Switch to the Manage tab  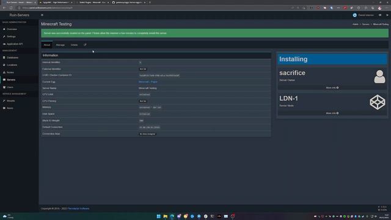[x=60, y=45]
